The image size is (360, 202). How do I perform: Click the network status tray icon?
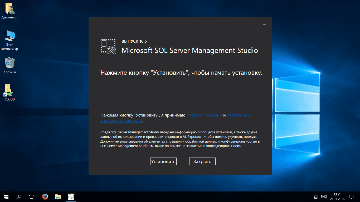tap(316, 196)
